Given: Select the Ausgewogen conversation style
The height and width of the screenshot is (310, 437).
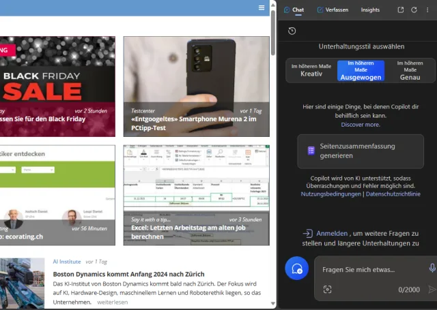Looking at the screenshot, I should pyautogui.click(x=361, y=71).
